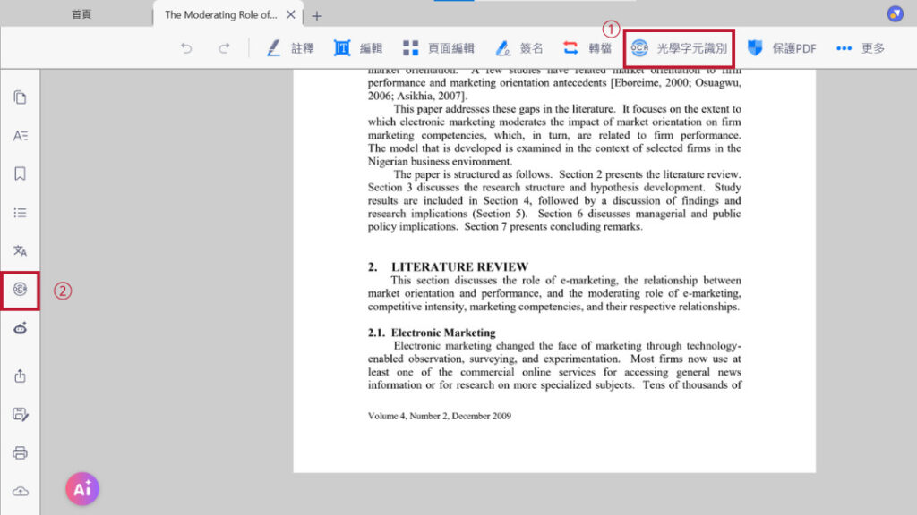Switch to the 首頁 home tab
This screenshot has width=917, height=515.
click(81, 14)
